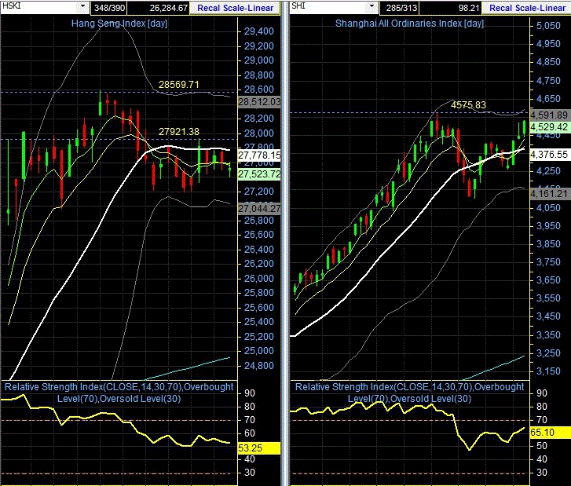Click Recal in the Hang Seng chart header
Viewport: 571px width, 486px height.
click(209, 8)
